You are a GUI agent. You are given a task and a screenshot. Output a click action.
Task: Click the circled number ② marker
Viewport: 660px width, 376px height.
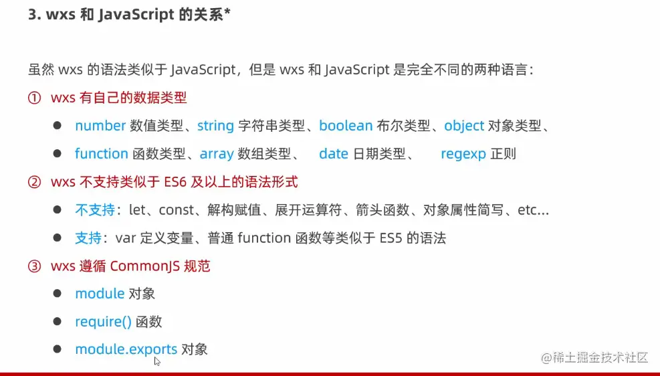[35, 182]
